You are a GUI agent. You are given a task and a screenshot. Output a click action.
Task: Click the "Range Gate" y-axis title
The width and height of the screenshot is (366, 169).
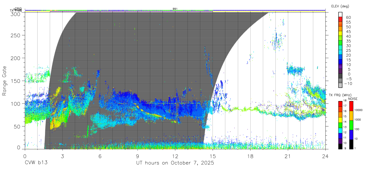(x=5, y=81)
